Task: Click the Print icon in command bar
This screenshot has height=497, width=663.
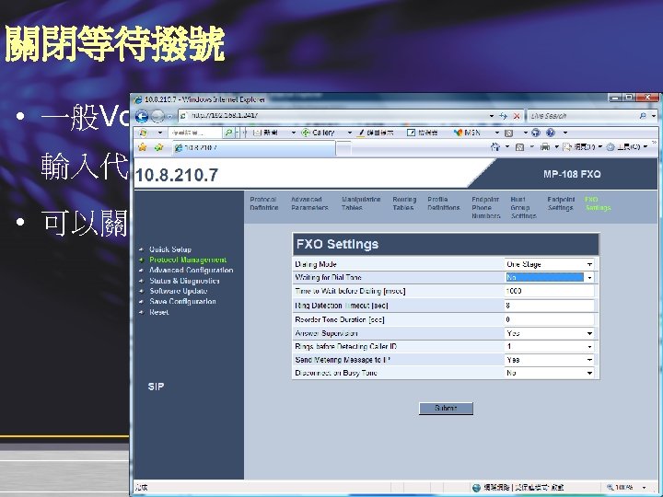Action: point(545,146)
